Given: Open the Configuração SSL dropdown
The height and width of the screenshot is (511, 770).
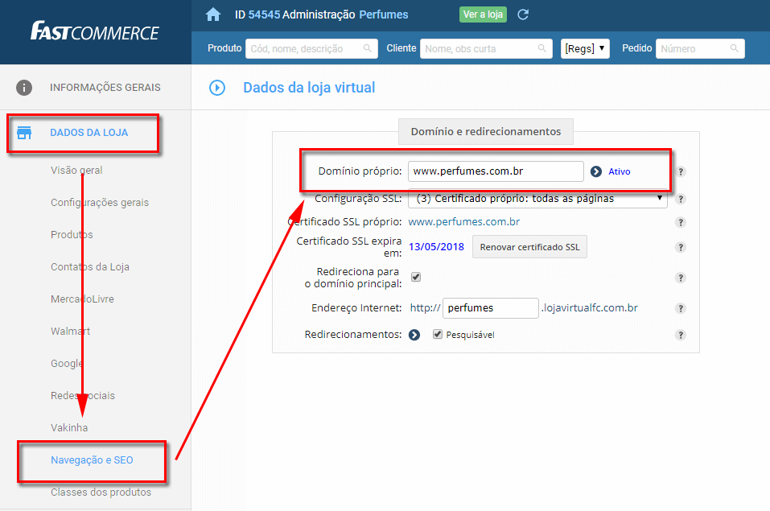Looking at the screenshot, I should point(537,199).
